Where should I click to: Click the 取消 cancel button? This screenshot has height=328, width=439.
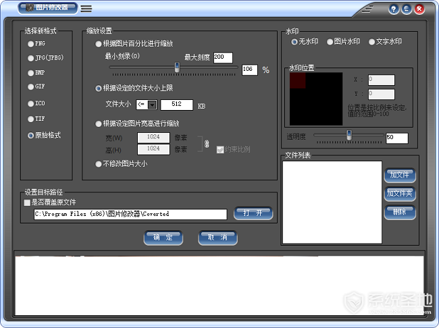[x=217, y=238]
